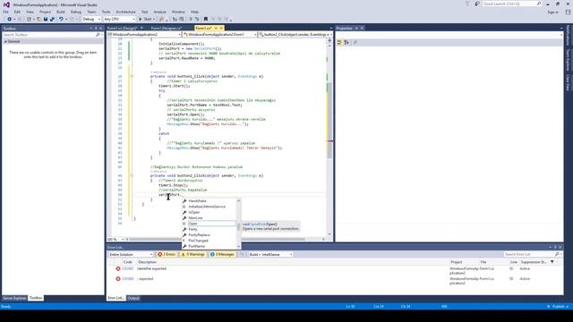Toggle the Warnings filter button
The width and height of the screenshot is (573, 322).
coord(193,254)
